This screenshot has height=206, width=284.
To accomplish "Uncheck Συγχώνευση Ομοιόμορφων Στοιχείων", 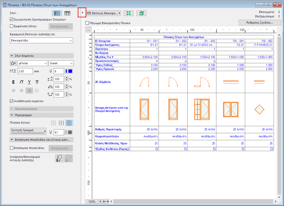I will (x=11, y=19).
